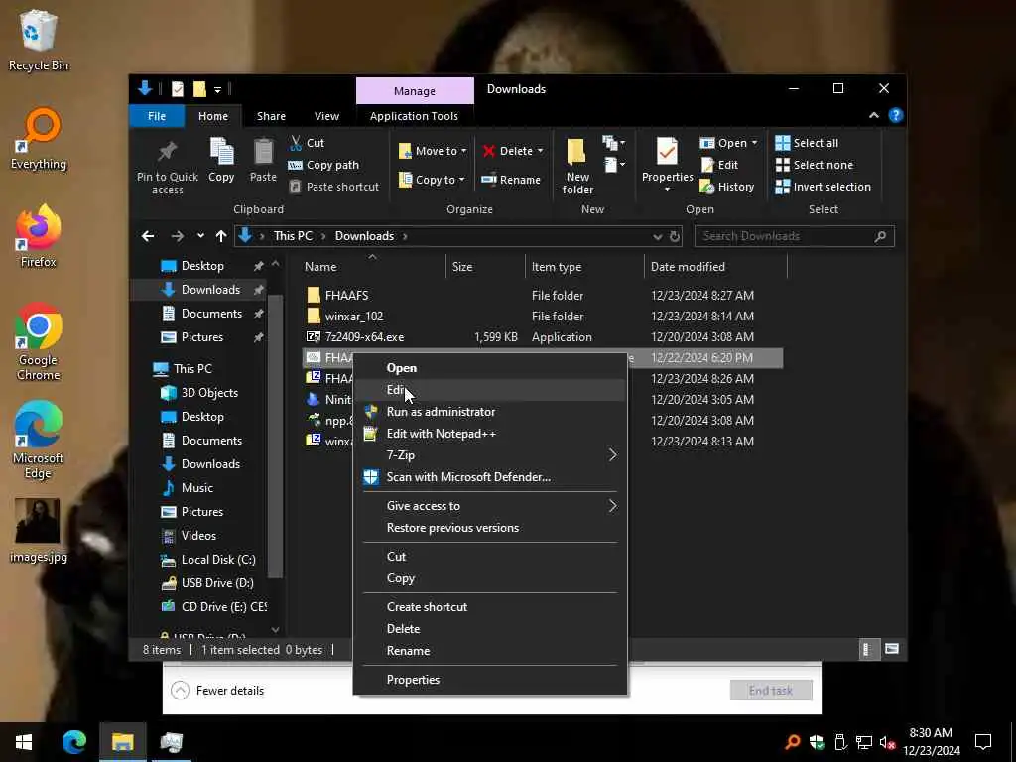The width and height of the screenshot is (1016, 762).
Task: Click the ribbon Rename button
Action: 511,180
